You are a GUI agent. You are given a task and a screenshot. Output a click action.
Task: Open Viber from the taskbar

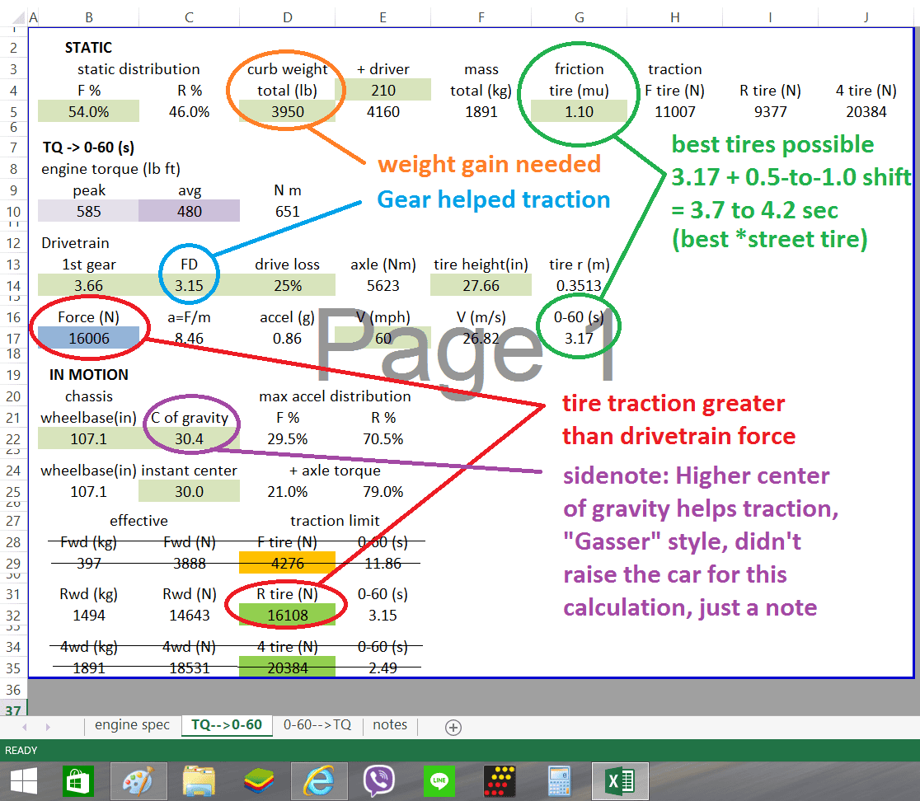[379, 781]
